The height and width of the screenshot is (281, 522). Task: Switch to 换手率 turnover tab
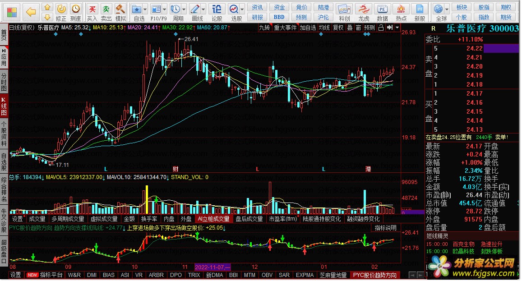click(149, 219)
